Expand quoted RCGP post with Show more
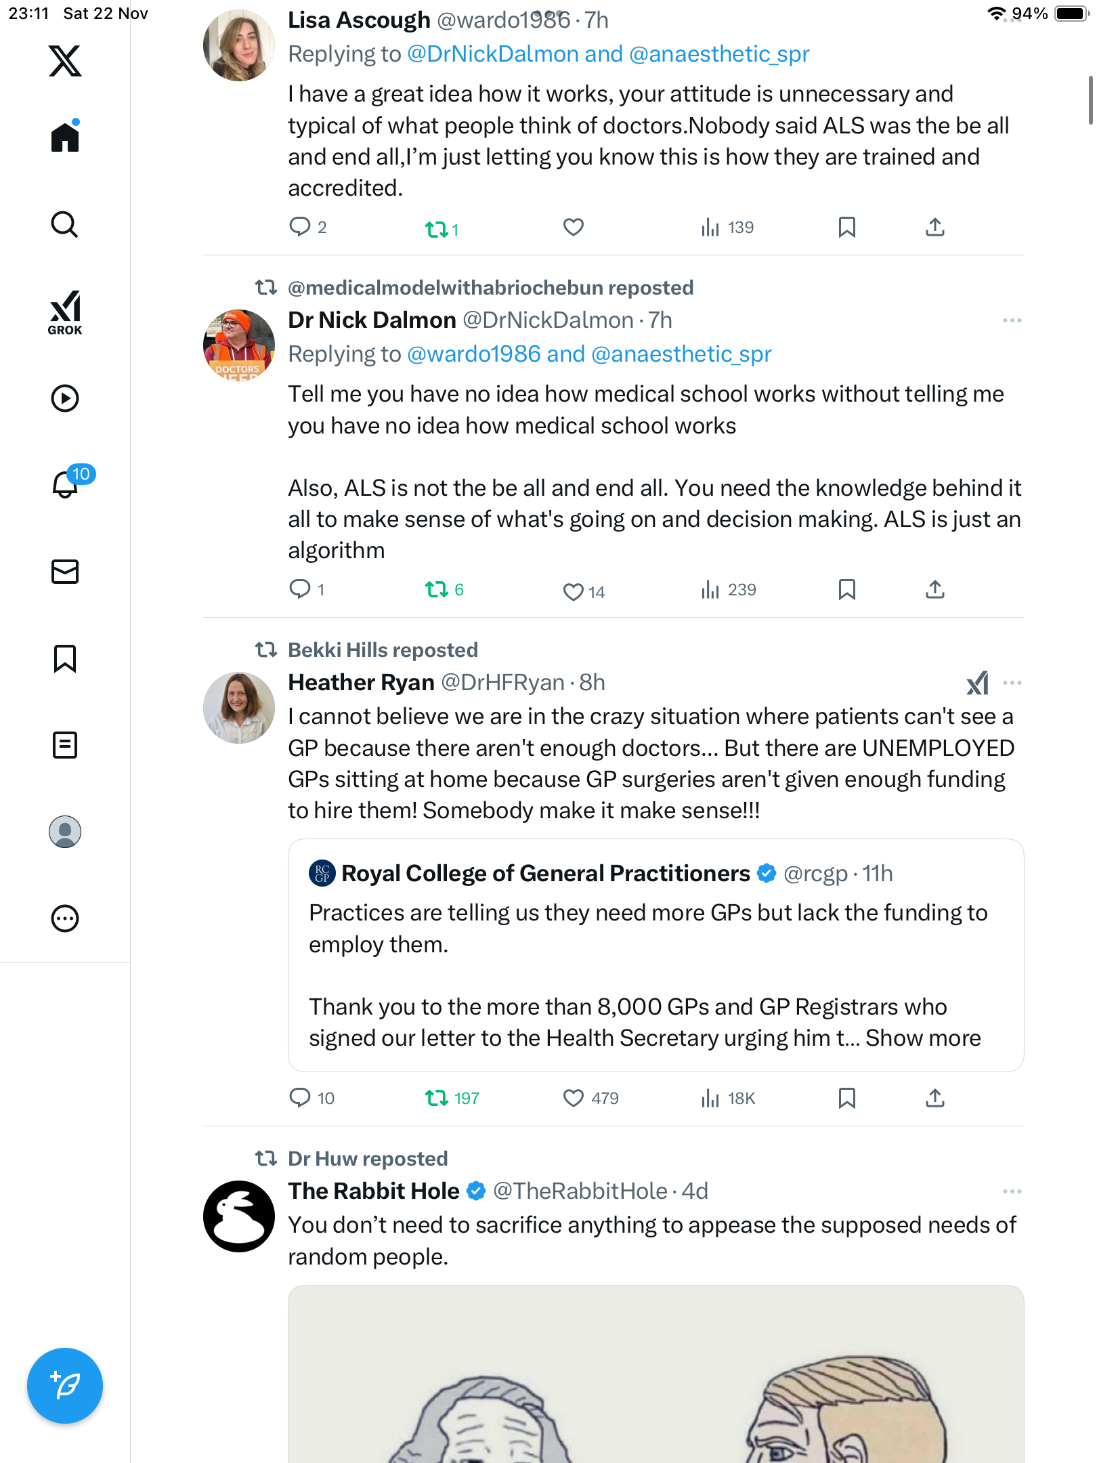Viewport: 1097px width, 1463px height. [x=922, y=1038]
